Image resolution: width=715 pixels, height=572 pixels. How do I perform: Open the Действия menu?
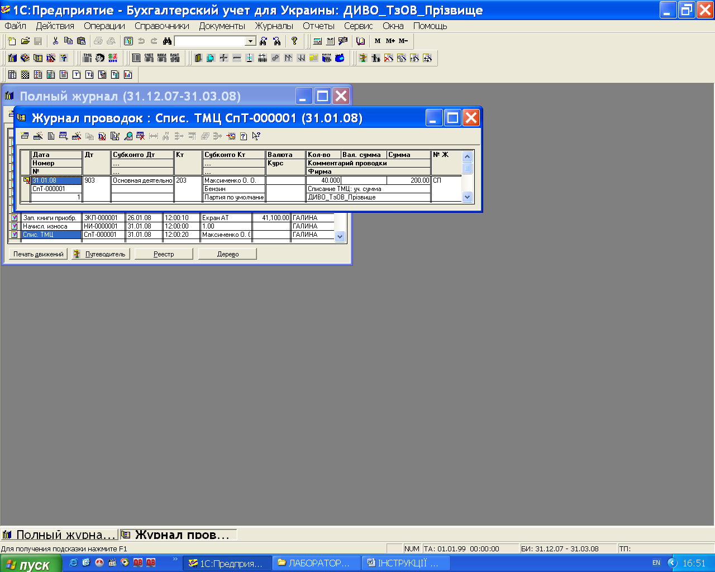click(x=55, y=26)
